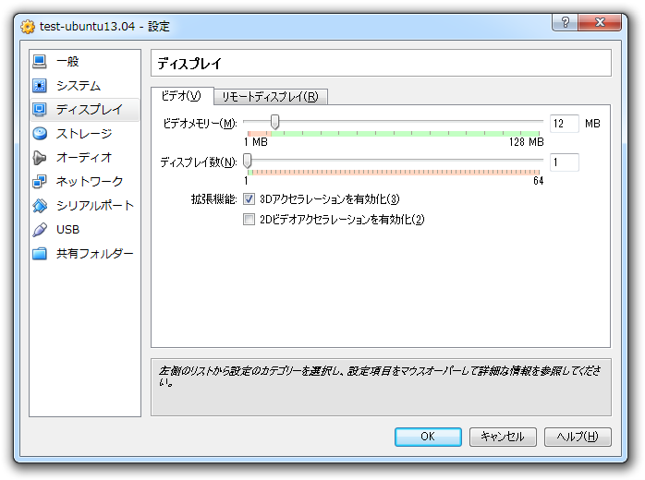
Task: Select the 一般 label in category list
Action: [67, 62]
